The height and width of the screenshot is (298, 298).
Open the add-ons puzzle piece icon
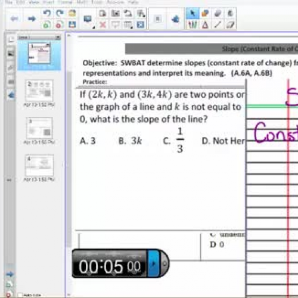(175, 19)
